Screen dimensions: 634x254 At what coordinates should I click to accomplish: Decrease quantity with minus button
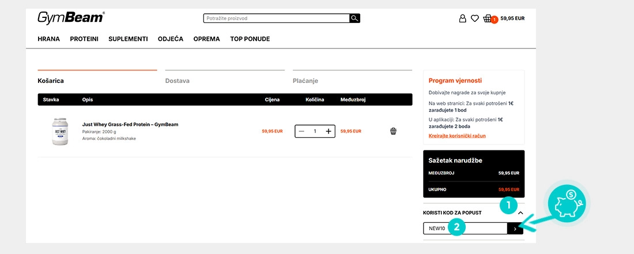[x=302, y=131]
